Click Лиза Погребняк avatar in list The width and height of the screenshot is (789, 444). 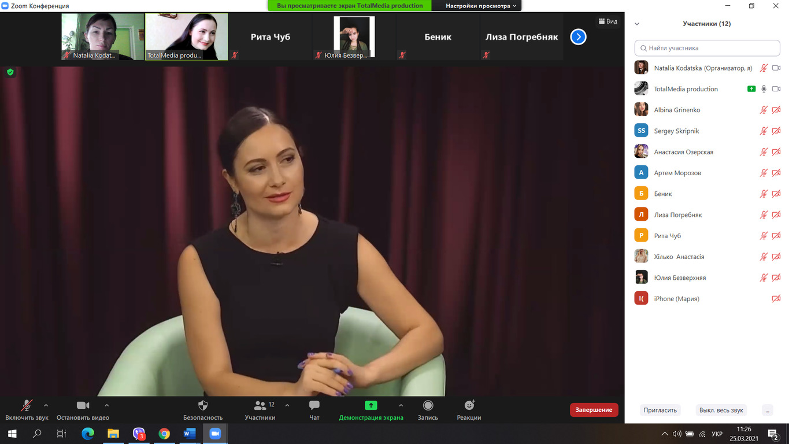click(x=641, y=214)
